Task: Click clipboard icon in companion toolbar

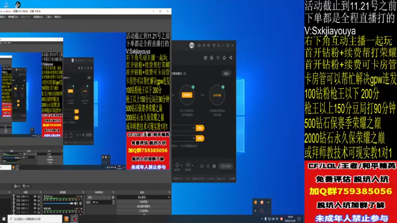Action: coord(205,57)
